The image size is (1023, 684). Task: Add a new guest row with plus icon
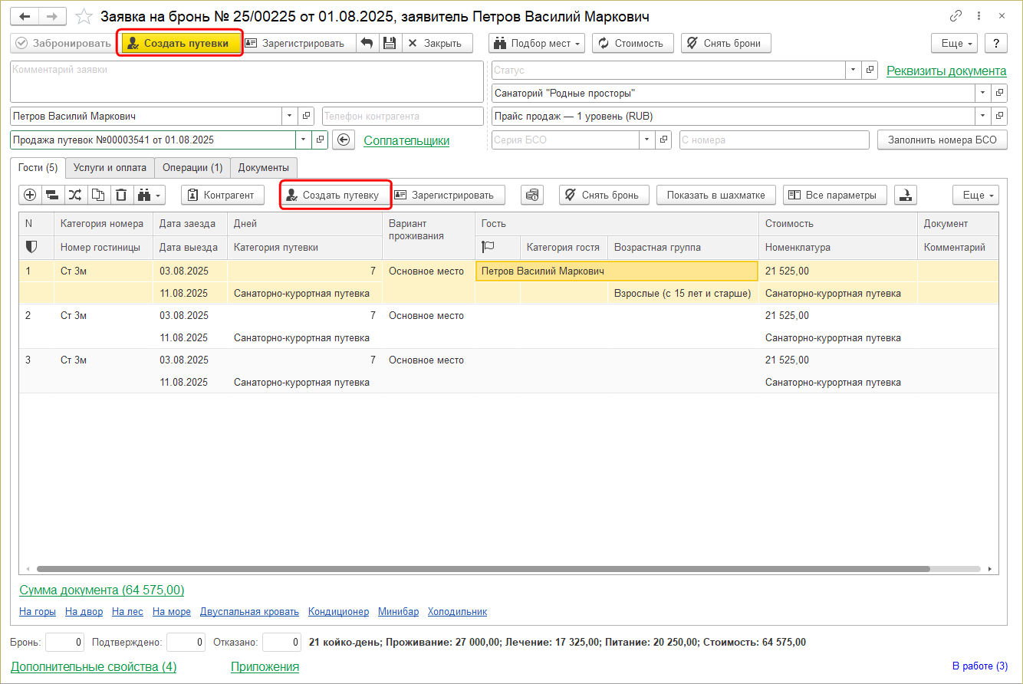pos(30,196)
